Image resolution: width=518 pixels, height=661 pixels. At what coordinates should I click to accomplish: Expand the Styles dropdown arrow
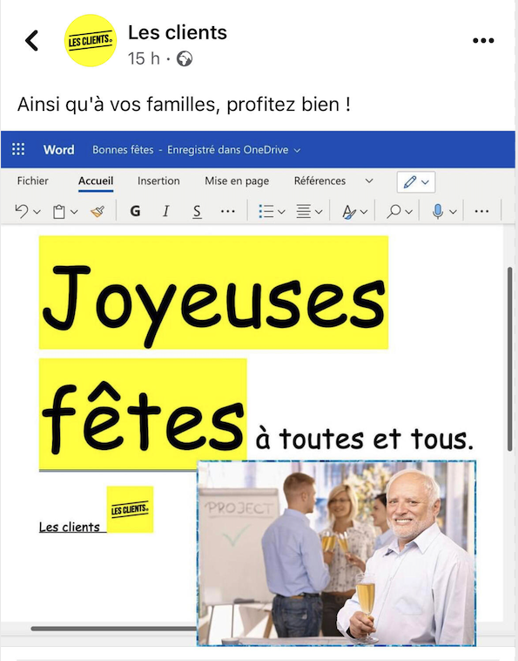365,212
